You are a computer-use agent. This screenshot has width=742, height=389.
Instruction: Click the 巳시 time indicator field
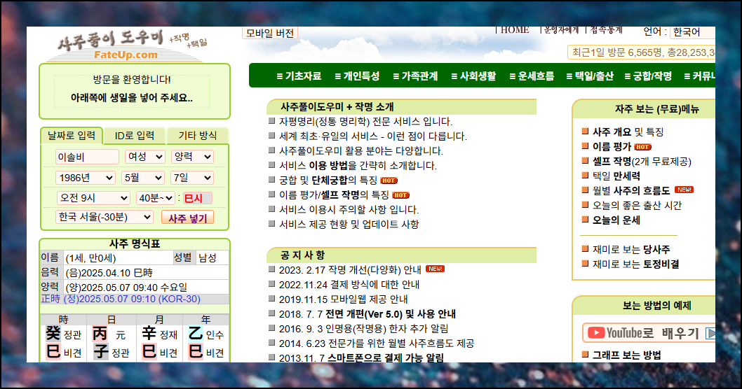point(197,198)
